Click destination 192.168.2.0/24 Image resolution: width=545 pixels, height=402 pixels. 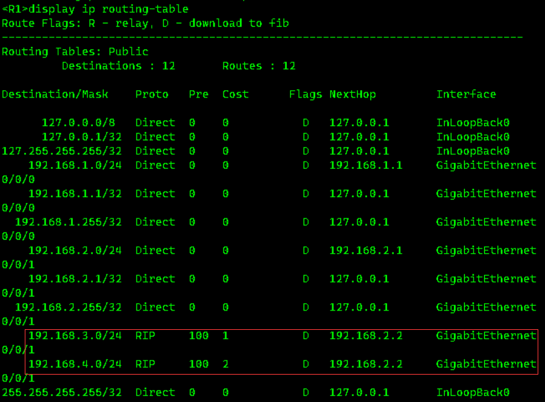coord(75,250)
